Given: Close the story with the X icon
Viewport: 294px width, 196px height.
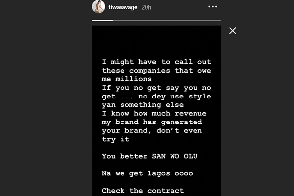Looking at the screenshot, I should click(x=233, y=31).
